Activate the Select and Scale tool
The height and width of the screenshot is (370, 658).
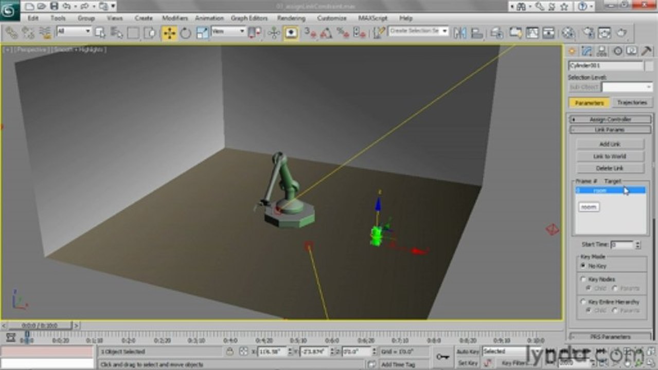tap(203, 33)
